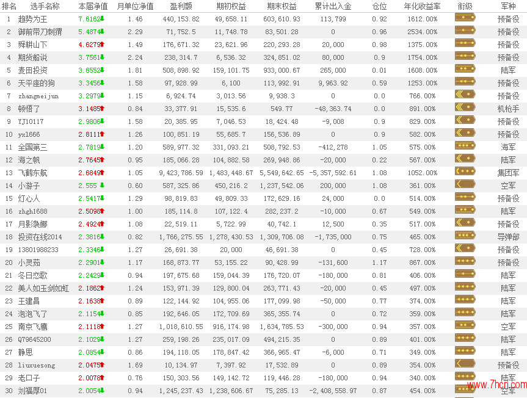Click the three-star badge in 全国第三's row

point(465,147)
